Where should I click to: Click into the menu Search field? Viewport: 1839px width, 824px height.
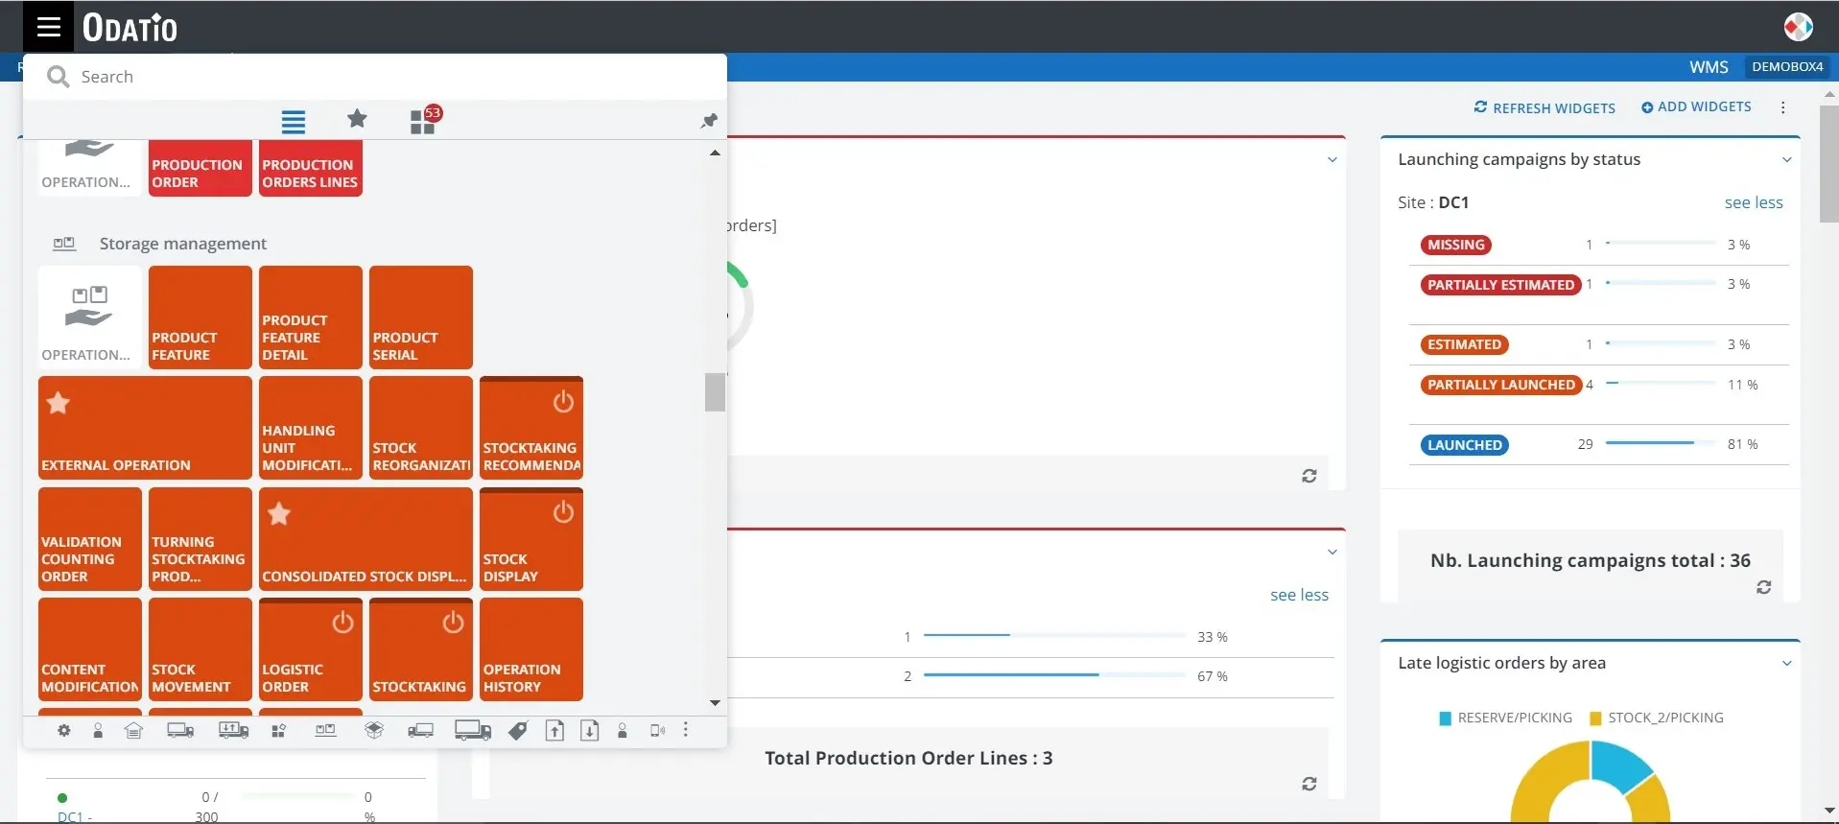click(384, 77)
